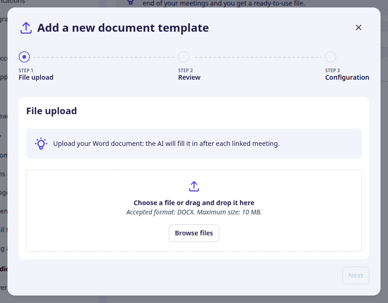Screen dimensions: 388x303
Task: Click the lightbulb tip icon
Action: tap(41, 144)
